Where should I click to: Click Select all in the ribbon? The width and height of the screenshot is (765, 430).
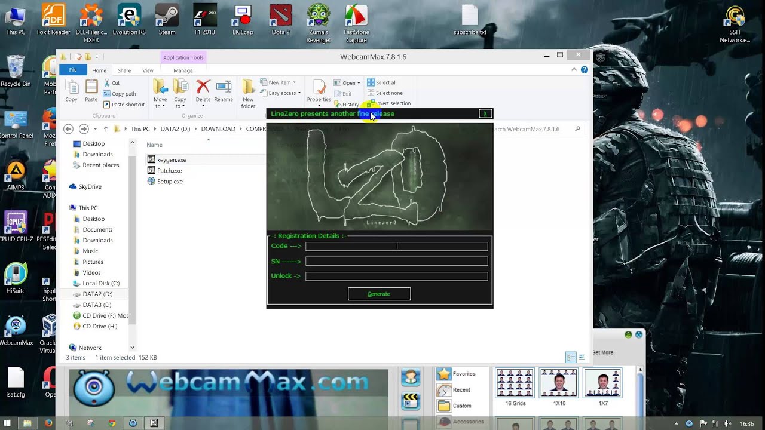click(x=382, y=82)
